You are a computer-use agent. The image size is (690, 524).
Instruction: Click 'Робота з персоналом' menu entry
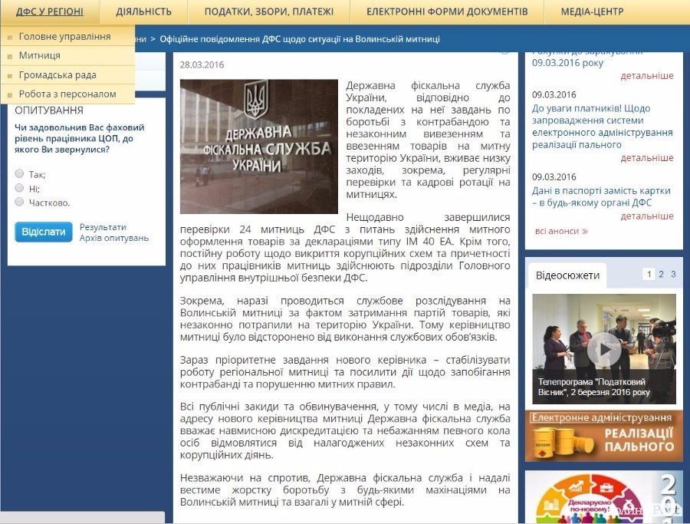coord(67,94)
